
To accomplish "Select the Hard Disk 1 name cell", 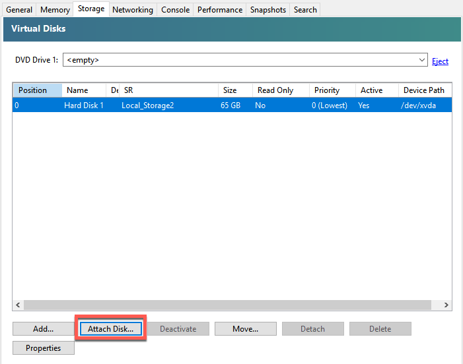I will tap(84, 106).
